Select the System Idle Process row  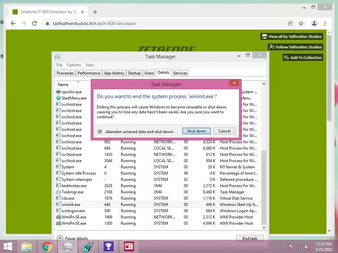coord(157,173)
